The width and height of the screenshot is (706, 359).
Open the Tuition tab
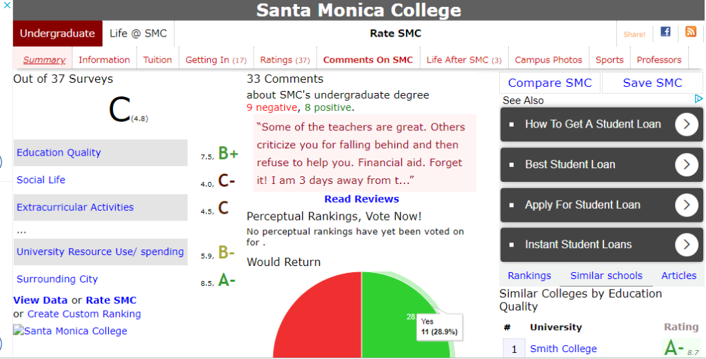click(x=158, y=60)
